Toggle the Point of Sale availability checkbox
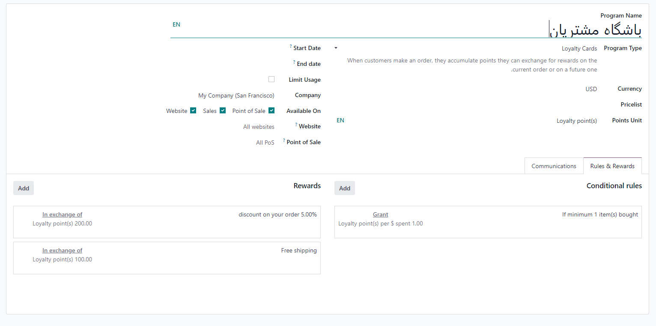 tap(271, 110)
